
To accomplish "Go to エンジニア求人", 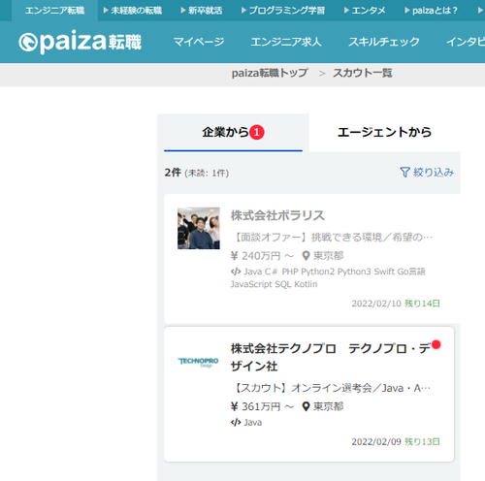I will [286, 42].
